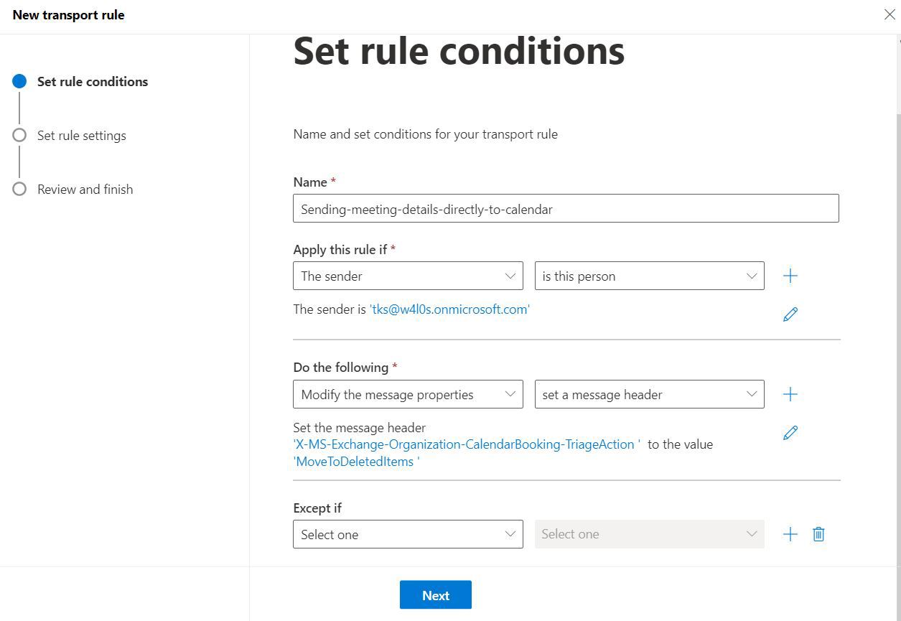The height and width of the screenshot is (621, 901).
Task: Click into the rule Name text field
Action: pos(566,209)
